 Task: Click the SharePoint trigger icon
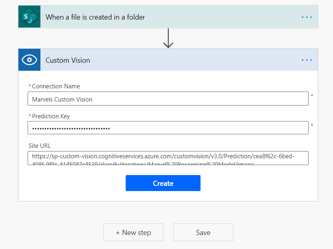pyautogui.click(x=29, y=17)
